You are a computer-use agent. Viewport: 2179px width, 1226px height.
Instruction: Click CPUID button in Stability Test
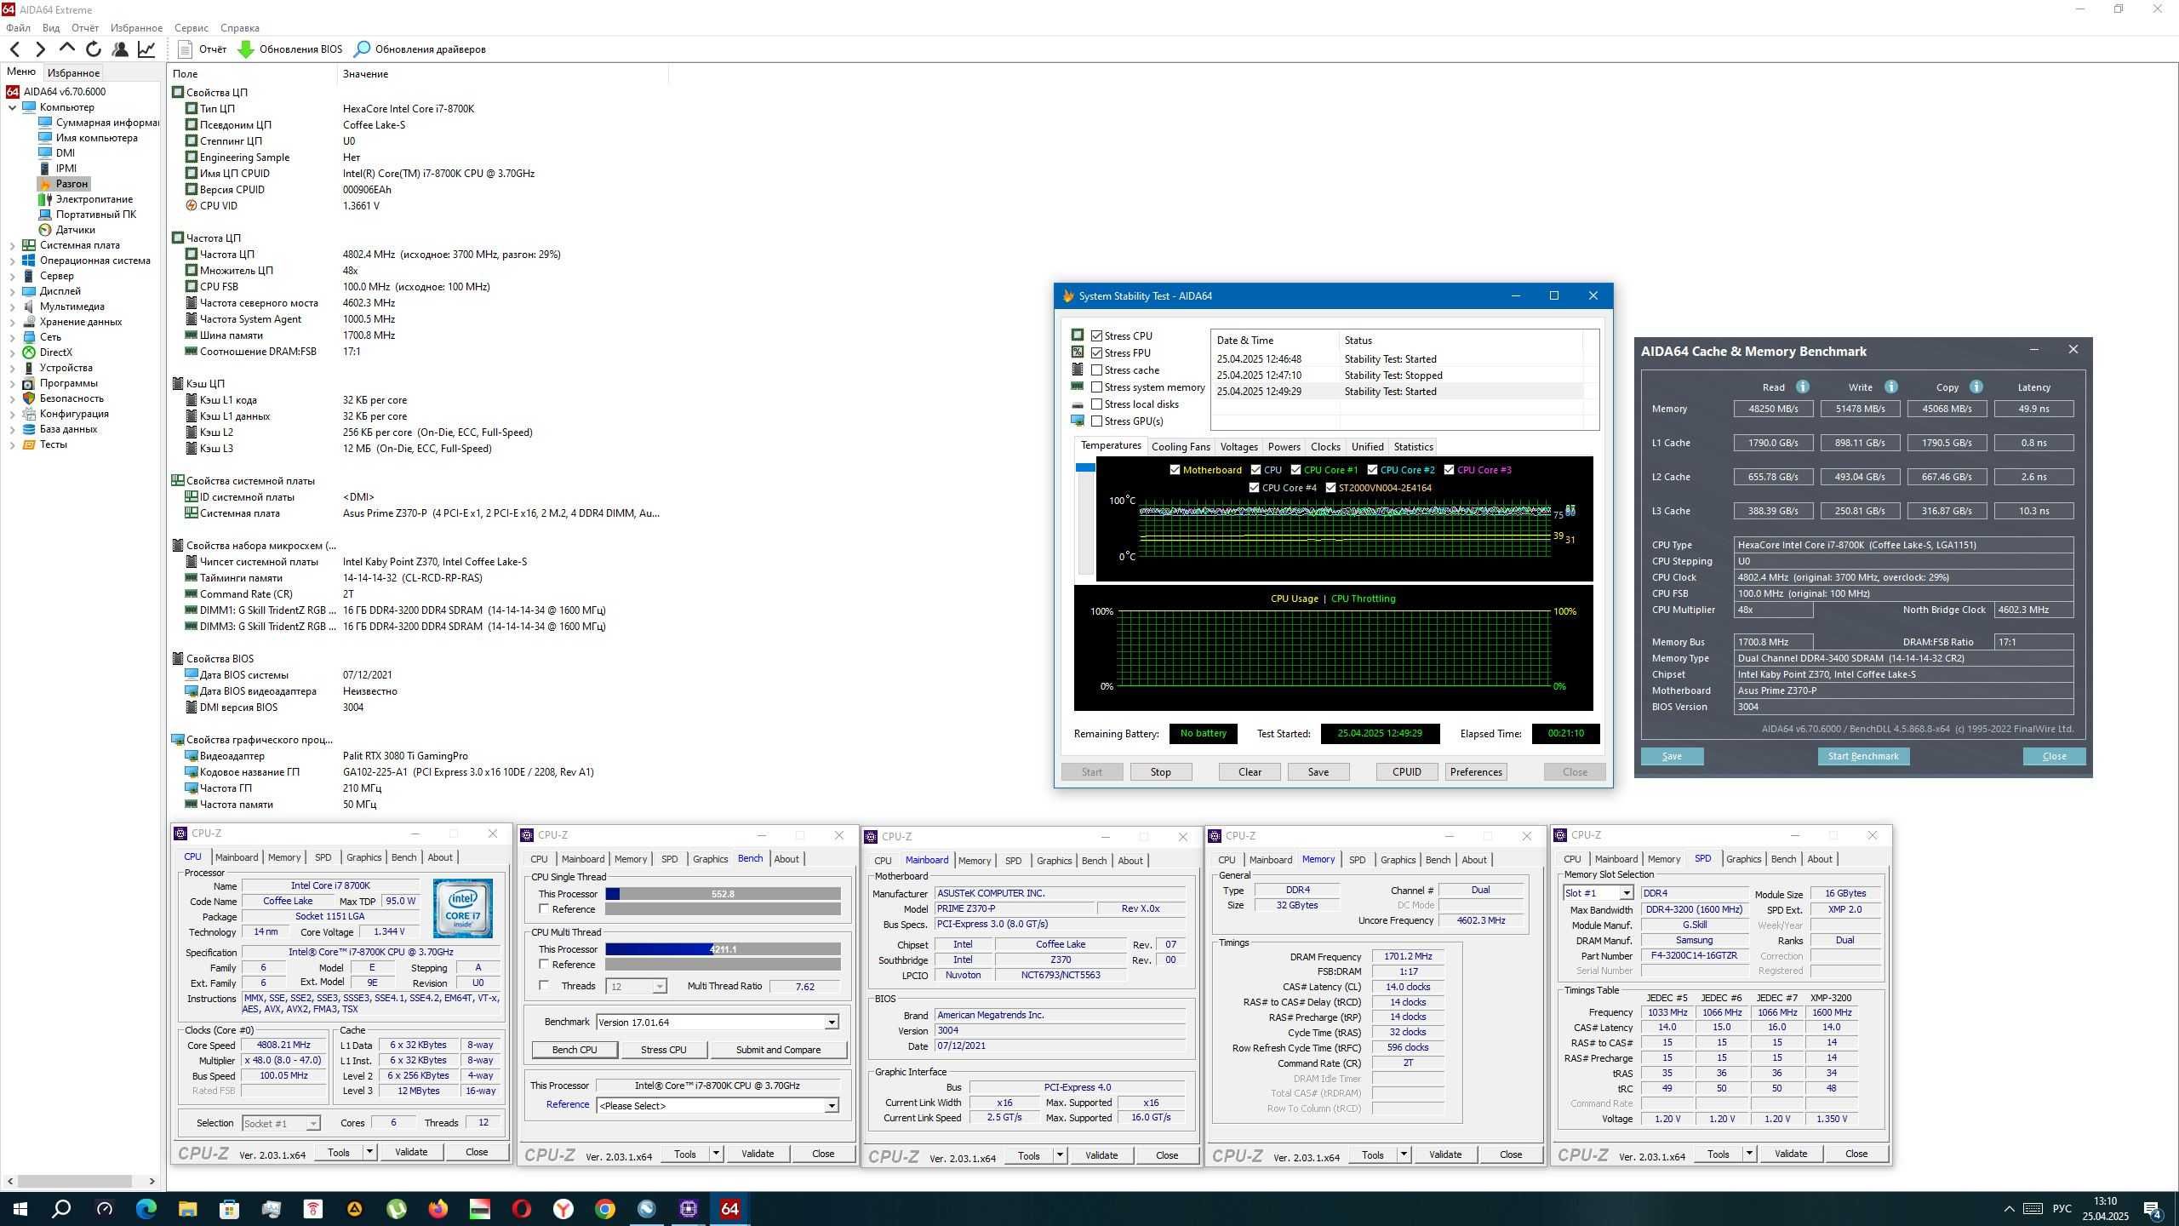1406,772
